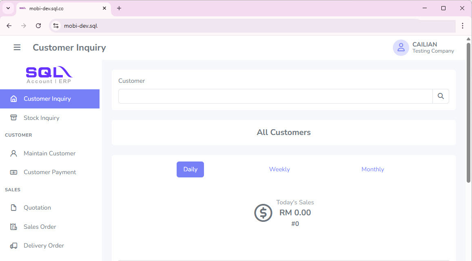Viewport: 472px width, 261px height.
Task: Click the Maintain Customer person icon
Action: [13, 153]
